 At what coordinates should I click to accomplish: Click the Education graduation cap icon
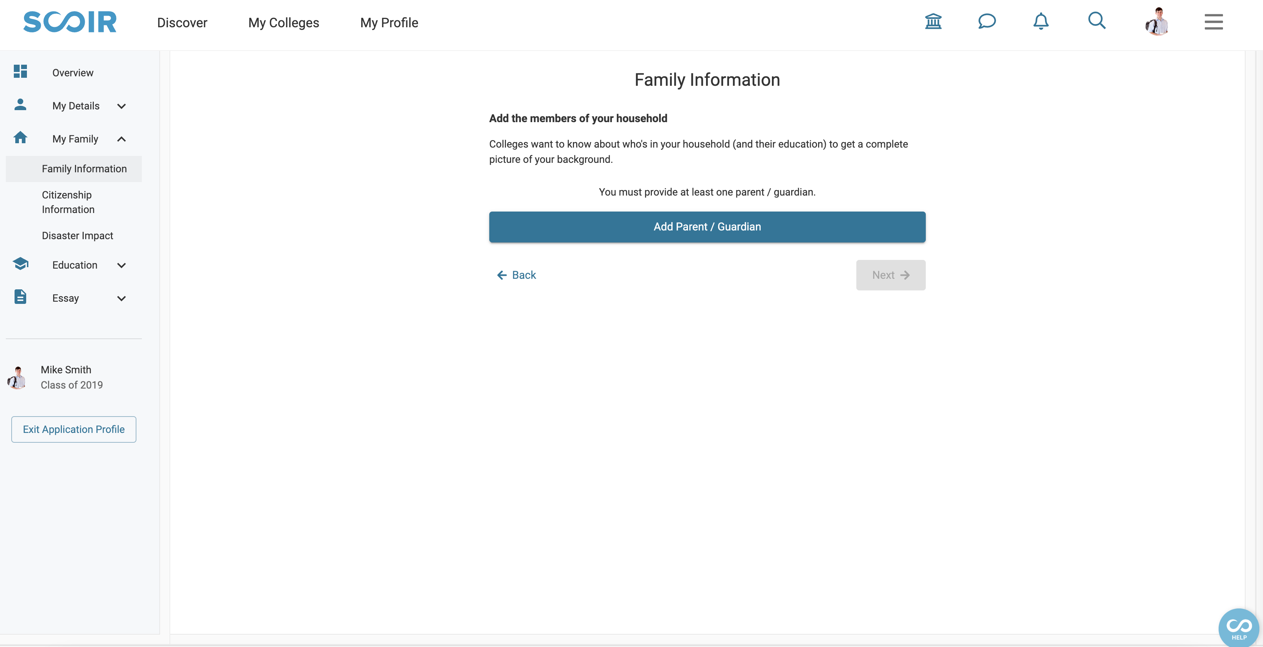(x=20, y=264)
